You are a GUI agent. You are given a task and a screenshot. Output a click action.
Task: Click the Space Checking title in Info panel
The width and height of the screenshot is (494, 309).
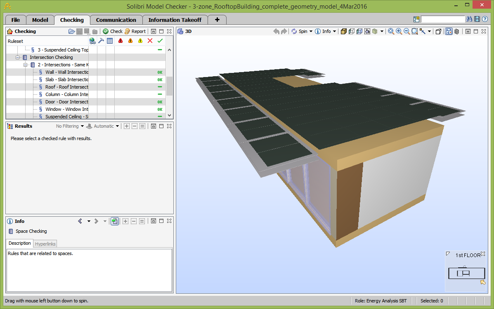click(x=31, y=231)
